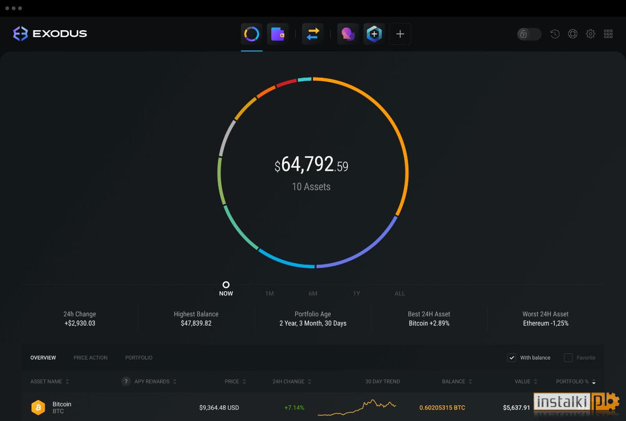Open the Portfolio ring icon tab
This screenshot has height=421, width=626.
251,34
